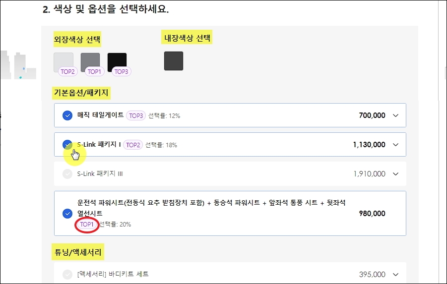Click the 1,910,000 price text

pyautogui.click(x=370, y=174)
